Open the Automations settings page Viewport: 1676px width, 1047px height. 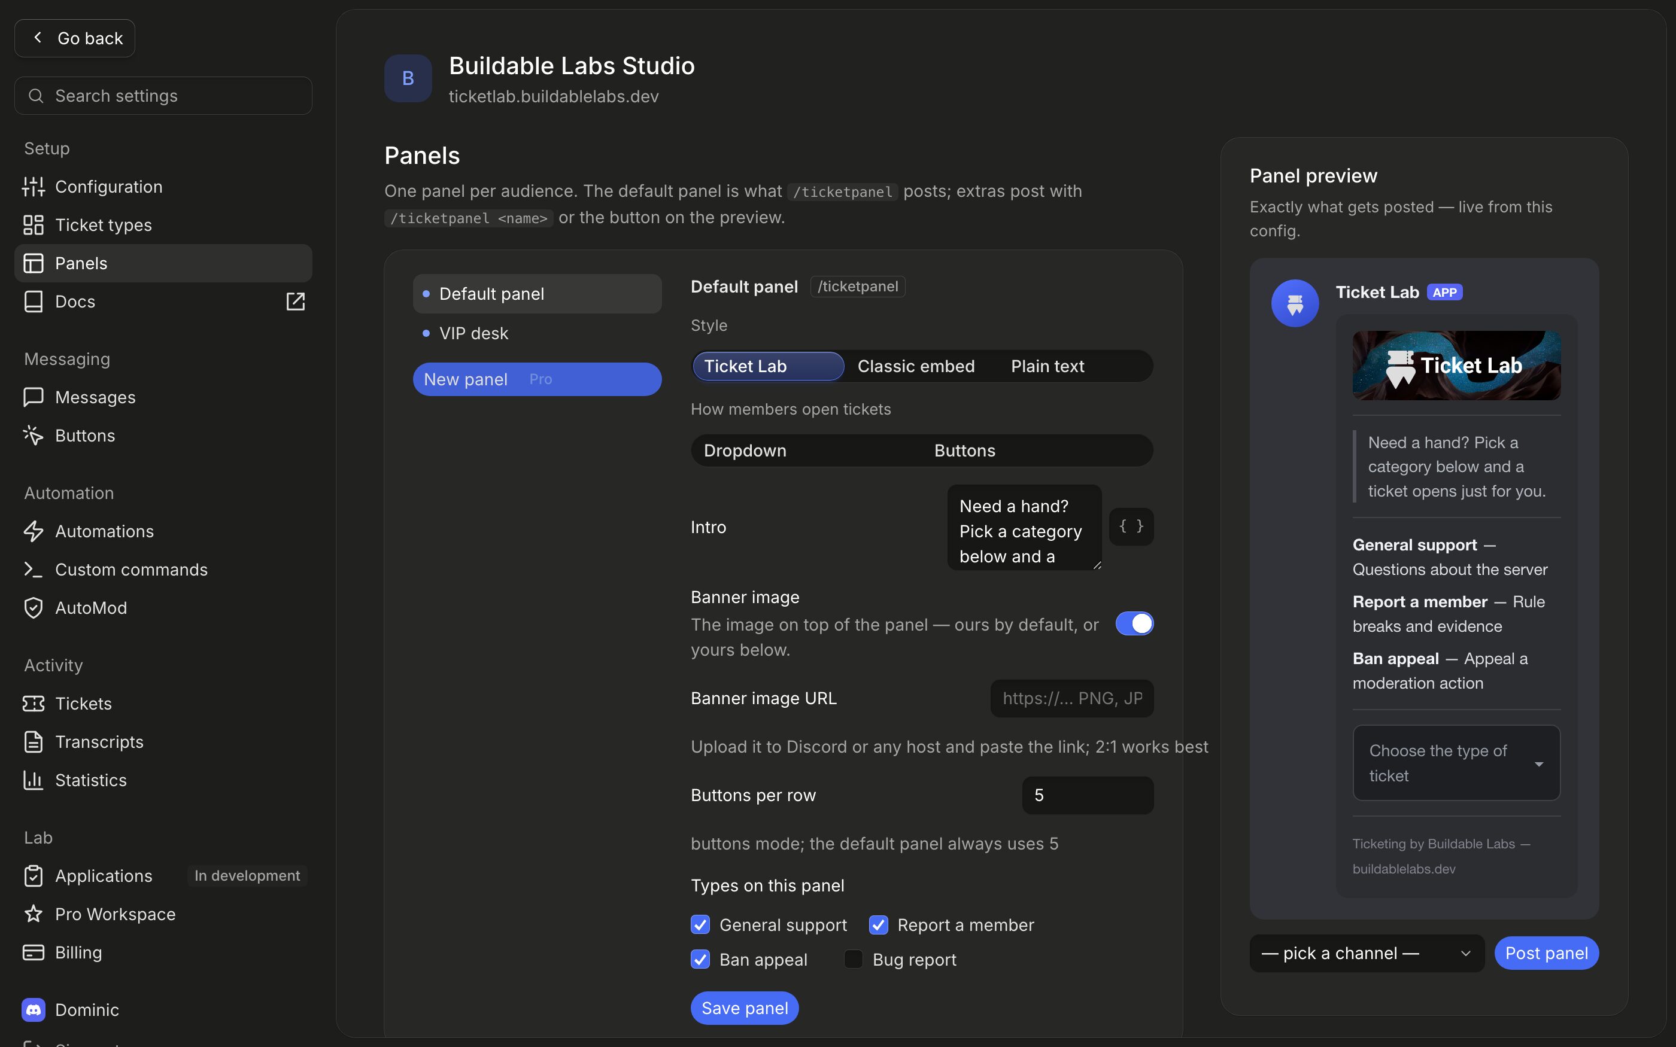click(163, 531)
